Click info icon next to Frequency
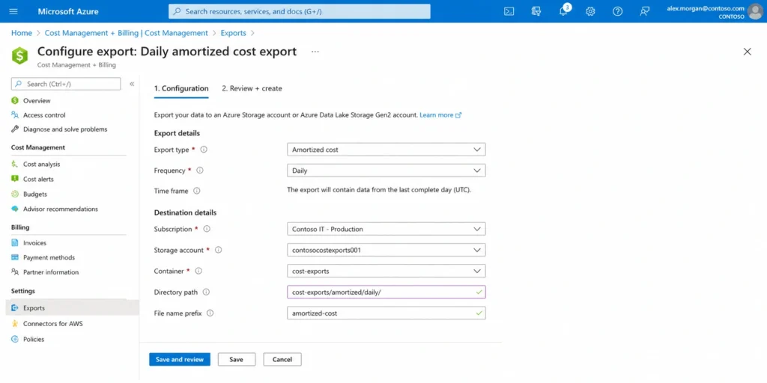 (199, 171)
